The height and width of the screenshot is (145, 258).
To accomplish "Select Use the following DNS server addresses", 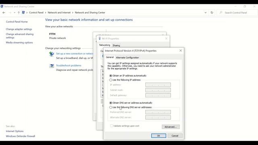I will coord(131,107).
